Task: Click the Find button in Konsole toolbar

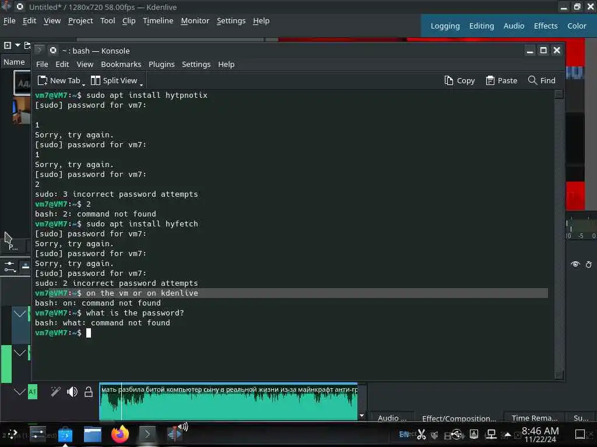Action: 542,80
